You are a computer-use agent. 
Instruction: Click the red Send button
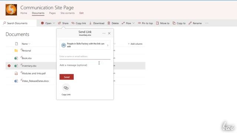[67, 77]
